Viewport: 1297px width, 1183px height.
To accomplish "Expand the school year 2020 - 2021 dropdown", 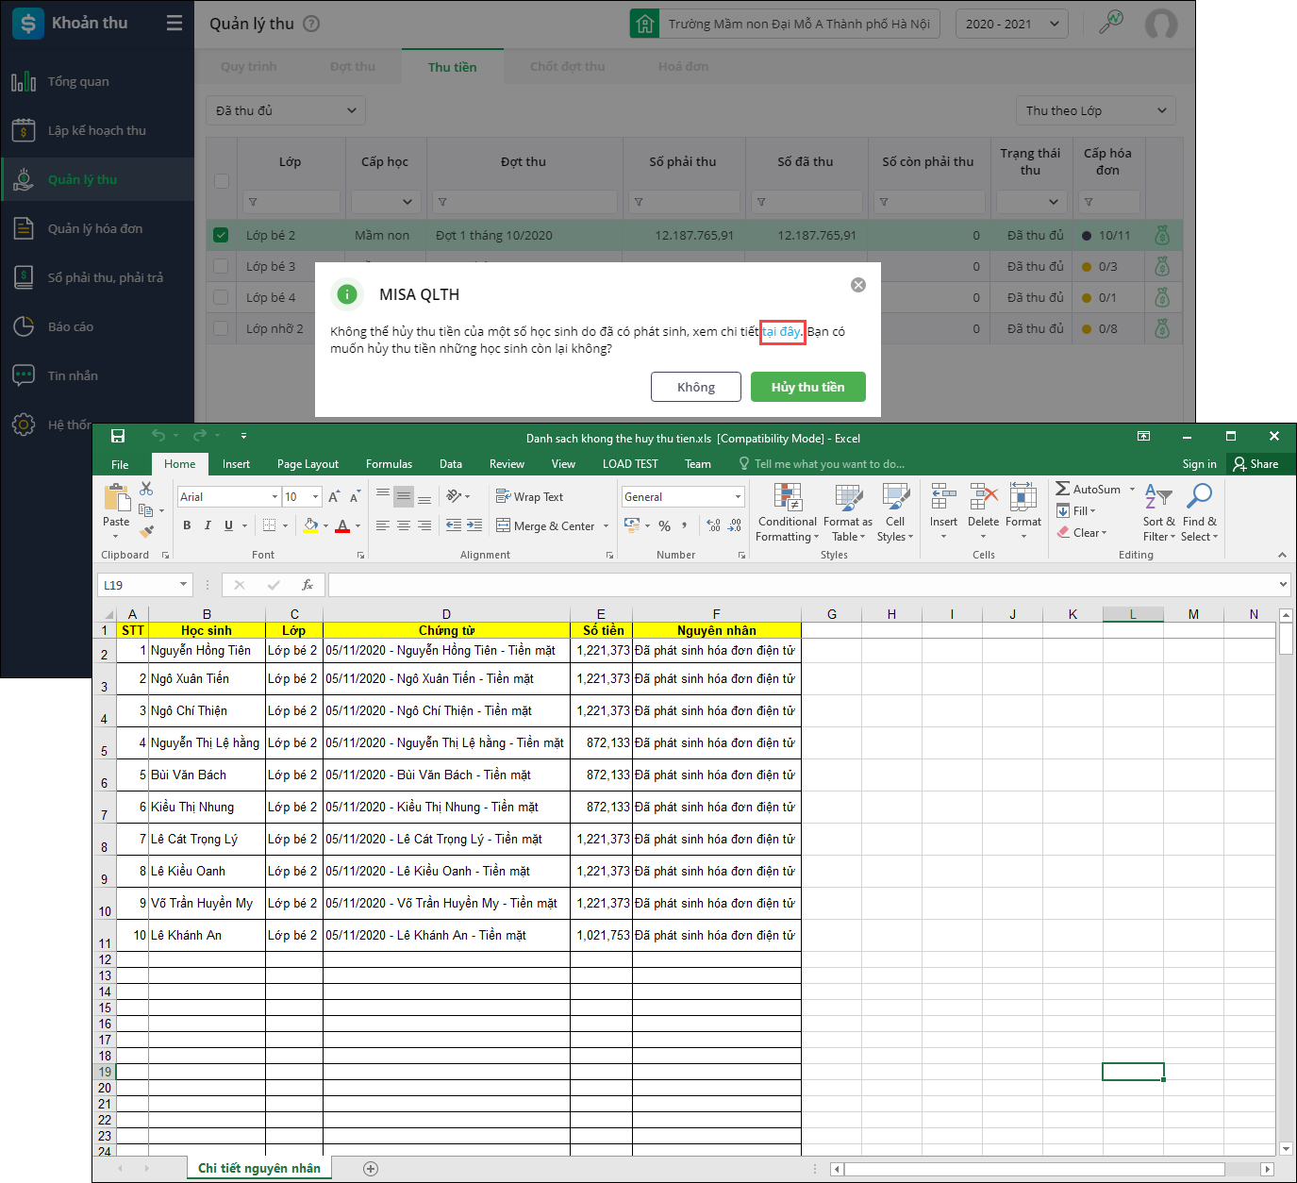I will pos(1011,24).
